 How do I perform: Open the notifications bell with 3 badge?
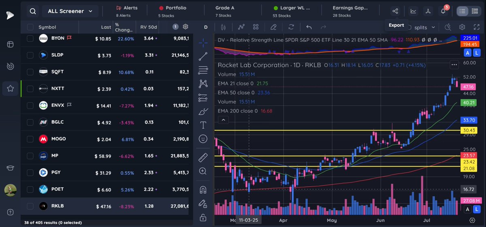[x=443, y=11]
